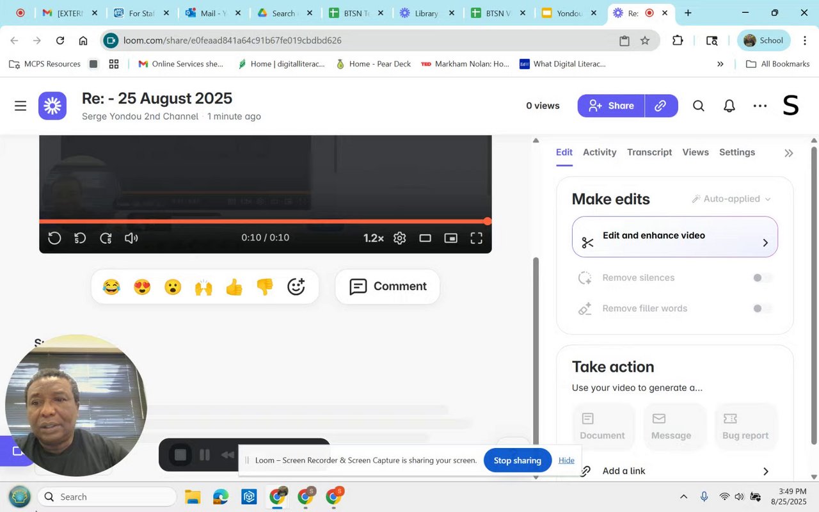Image resolution: width=819 pixels, height=512 pixels.
Task: Show hidden system tray icons
Action: 683,497
